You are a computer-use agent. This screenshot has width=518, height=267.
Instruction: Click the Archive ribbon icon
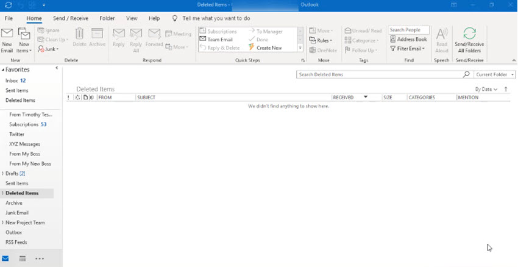pos(97,38)
